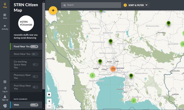Zoom out on the map
184x110 pixels.
(x=49, y=106)
